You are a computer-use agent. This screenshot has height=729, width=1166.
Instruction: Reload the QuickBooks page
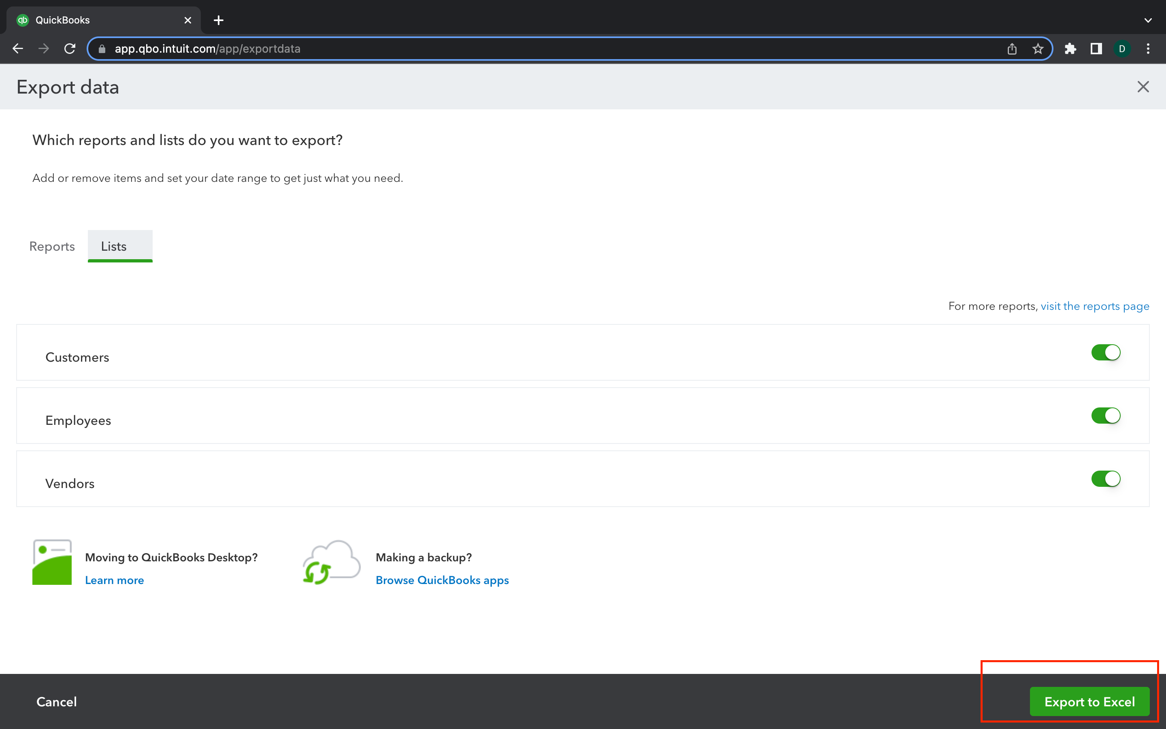70,49
